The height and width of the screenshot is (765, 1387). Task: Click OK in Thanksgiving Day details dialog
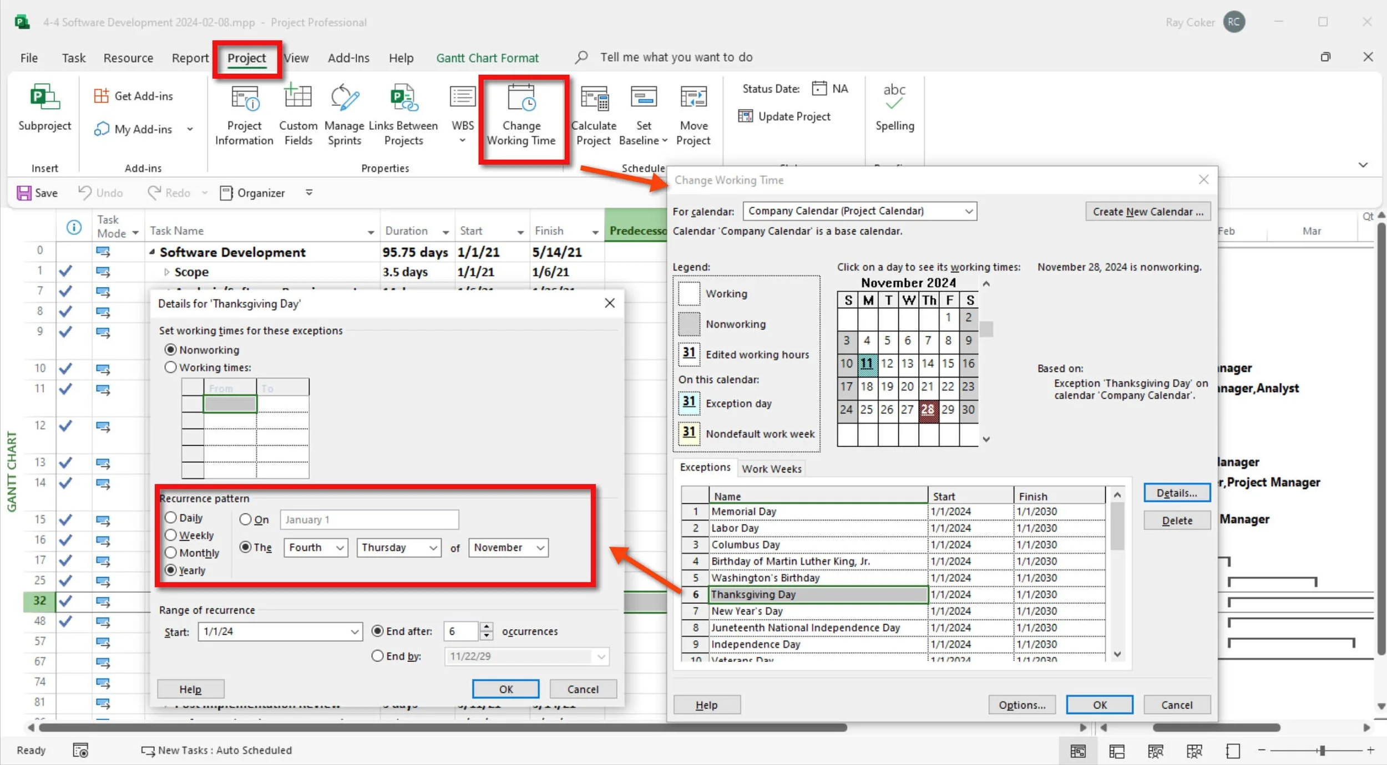505,689
